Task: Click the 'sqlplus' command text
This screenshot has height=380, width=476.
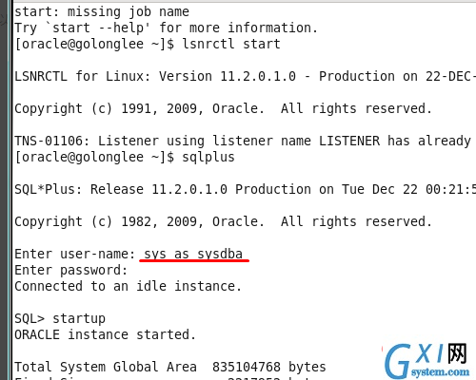Action: 208,157
